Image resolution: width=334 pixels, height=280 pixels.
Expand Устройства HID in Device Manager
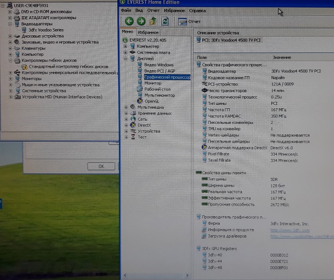coord(10,97)
